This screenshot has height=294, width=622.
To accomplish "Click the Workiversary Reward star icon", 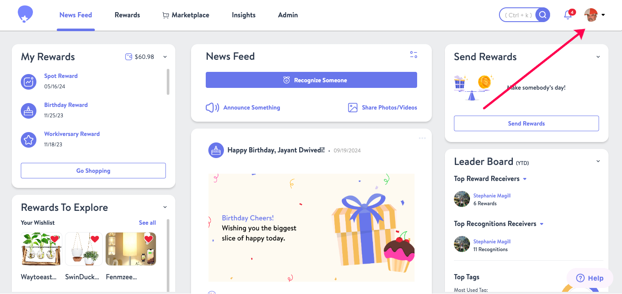I will click(x=29, y=140).
